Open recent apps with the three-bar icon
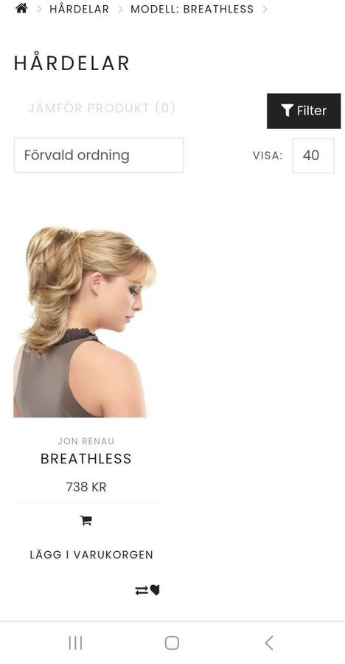The image size is (345, 664). pyautogui.click(x=76, y=643)
